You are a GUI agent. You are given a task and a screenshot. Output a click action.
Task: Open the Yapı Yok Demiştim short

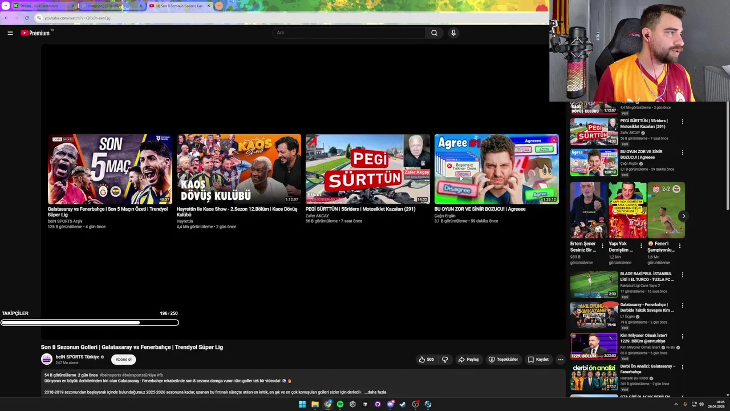tap(627, 211)
